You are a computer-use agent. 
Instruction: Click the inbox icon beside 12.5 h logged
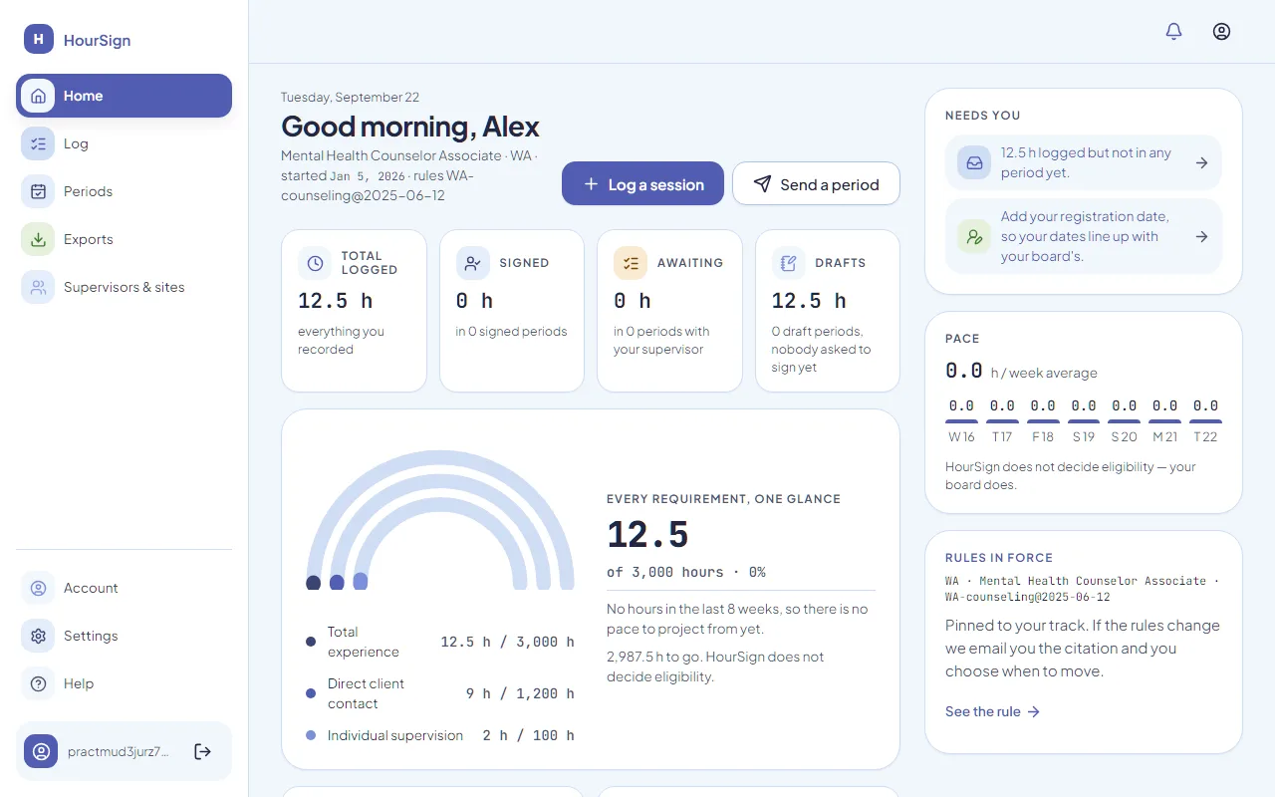[x=974, y=162]
